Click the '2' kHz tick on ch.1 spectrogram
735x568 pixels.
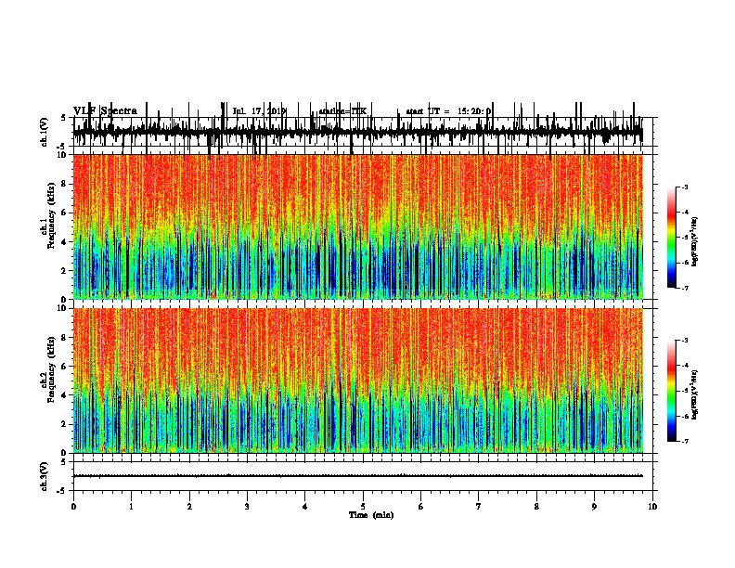coord(65,271)
